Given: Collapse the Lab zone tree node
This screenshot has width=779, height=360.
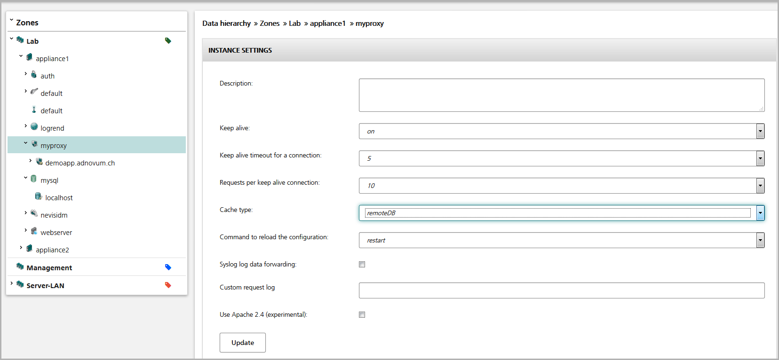Looking at the screenshot, I should pyautogui.click(x=11, y=39).
